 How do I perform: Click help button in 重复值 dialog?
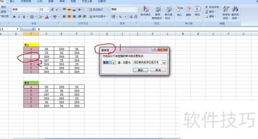click(155, 49)
